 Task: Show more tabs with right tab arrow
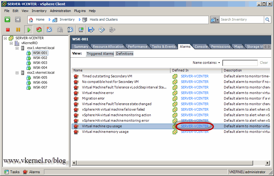(269, 47)
